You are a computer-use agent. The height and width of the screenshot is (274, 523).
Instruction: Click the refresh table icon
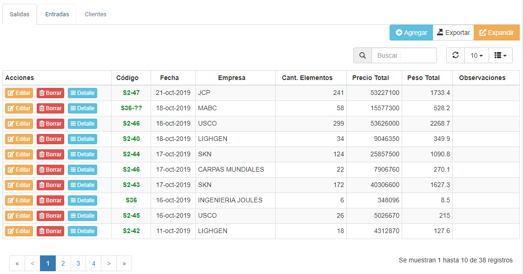[x=456, y=55]
